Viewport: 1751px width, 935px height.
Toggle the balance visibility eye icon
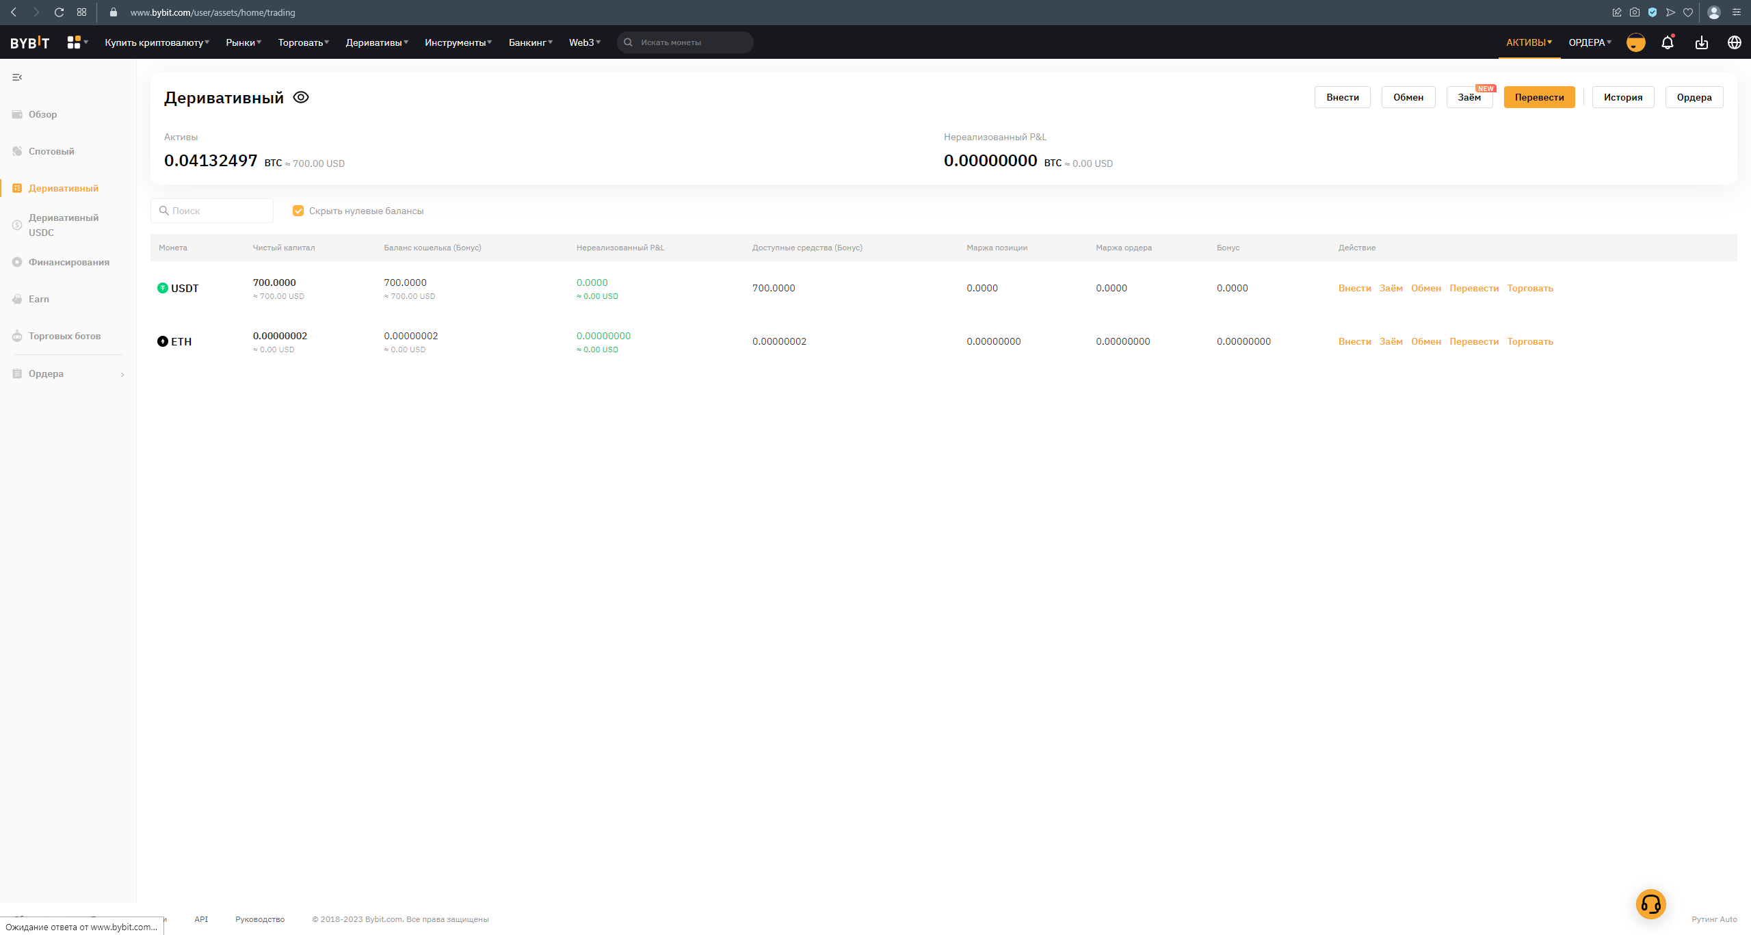click(x=301, y=97)
